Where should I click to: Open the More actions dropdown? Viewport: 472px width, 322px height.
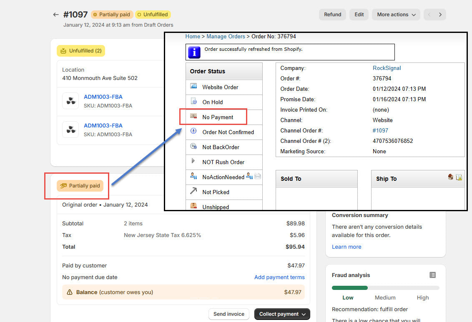click(x=396, y=15)
